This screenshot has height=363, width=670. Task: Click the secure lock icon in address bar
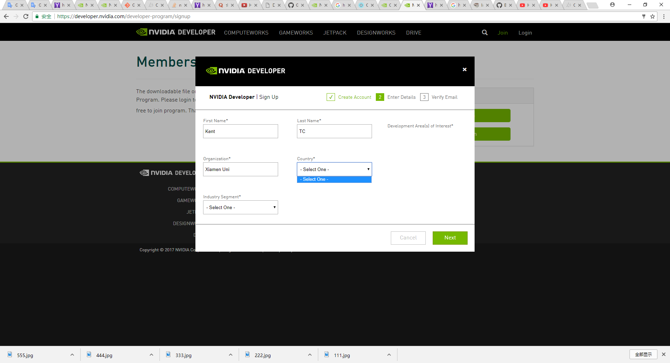click(x=37, y=16)
